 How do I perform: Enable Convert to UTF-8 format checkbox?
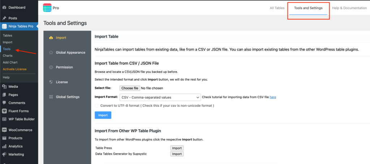pyautogui.click(x=96, y=106)
